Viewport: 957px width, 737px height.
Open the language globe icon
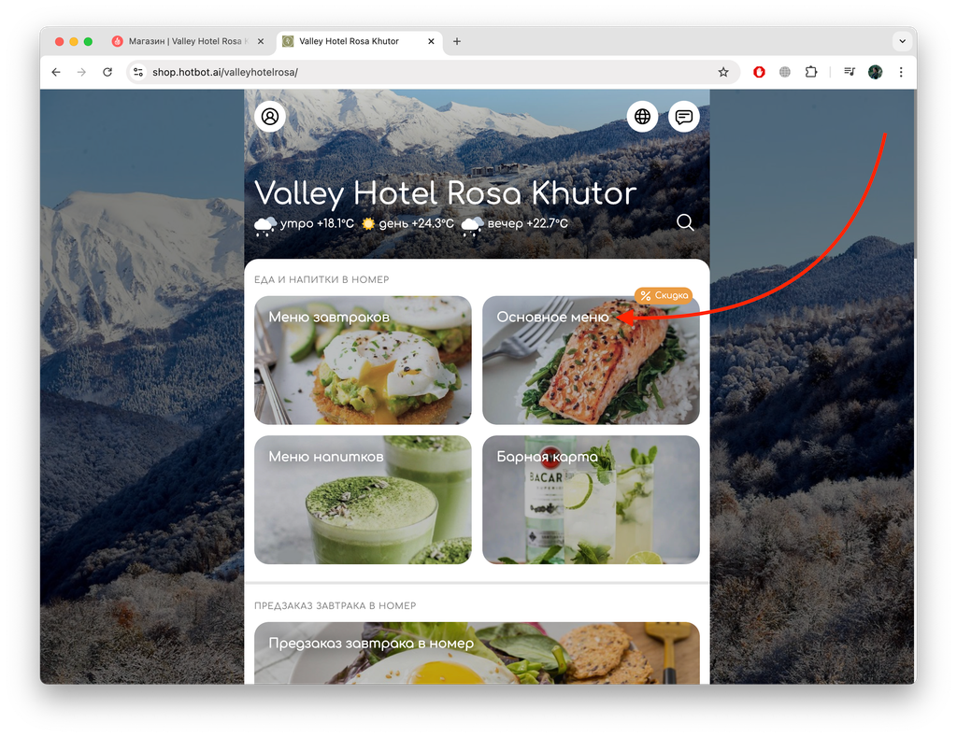(x=642, y=117)
